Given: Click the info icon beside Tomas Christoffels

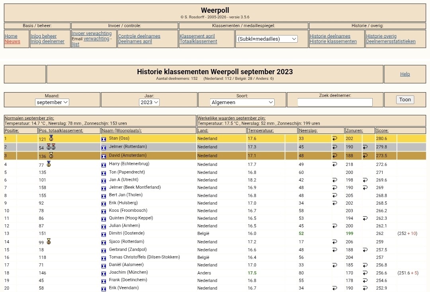Looking at the screenshot, I should click(104, 258).
